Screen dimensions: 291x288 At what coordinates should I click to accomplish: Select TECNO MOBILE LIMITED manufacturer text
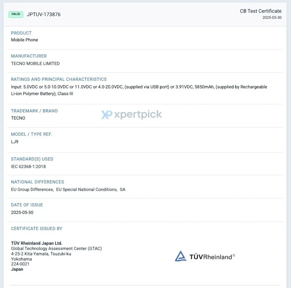(35, 64)
